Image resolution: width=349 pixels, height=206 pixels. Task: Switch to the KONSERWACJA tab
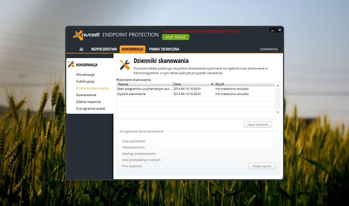click(133, 49)
